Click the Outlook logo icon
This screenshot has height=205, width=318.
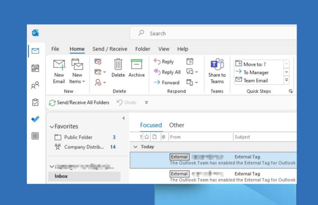(x=35, y=33)
